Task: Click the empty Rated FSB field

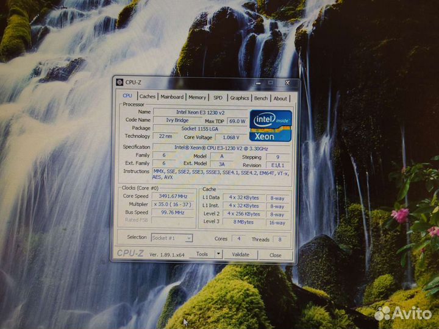Action: (173, 220)
